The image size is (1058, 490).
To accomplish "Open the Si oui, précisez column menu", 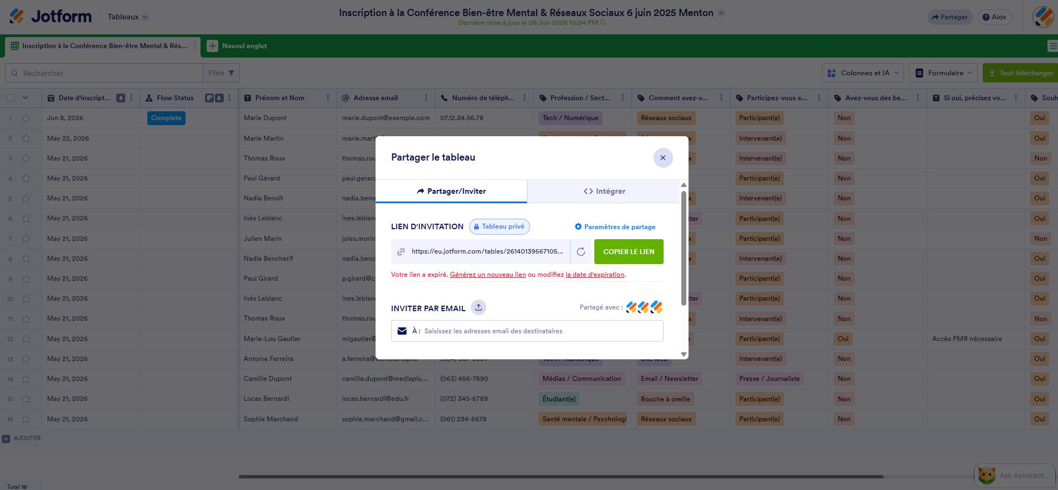I will (1016, 98).
